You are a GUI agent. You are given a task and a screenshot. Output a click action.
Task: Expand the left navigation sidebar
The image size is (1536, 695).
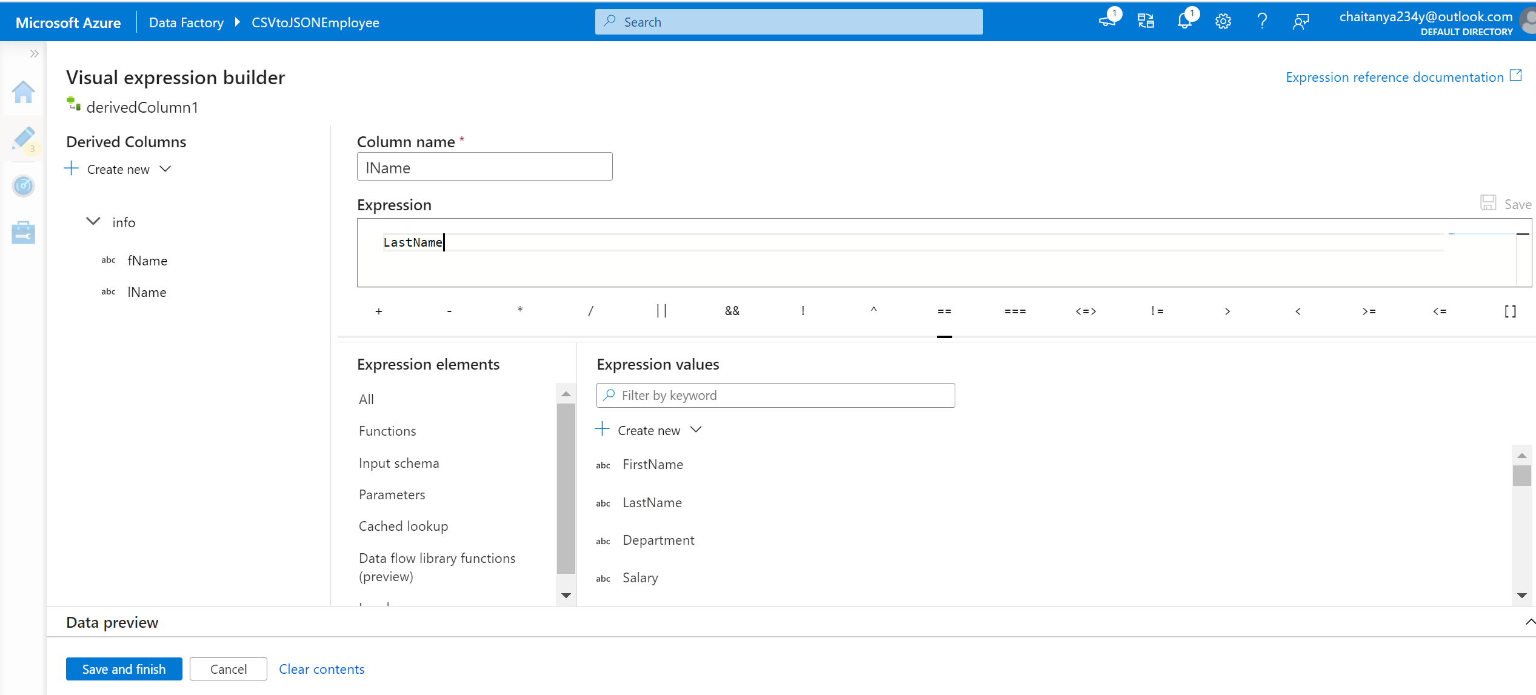pos(35,53)
